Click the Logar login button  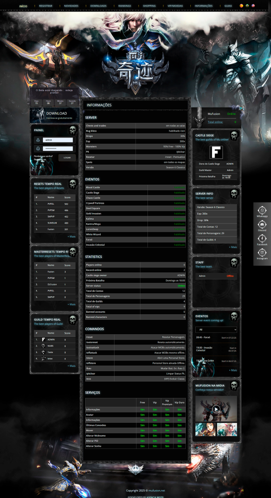click(x=67, y=157)
